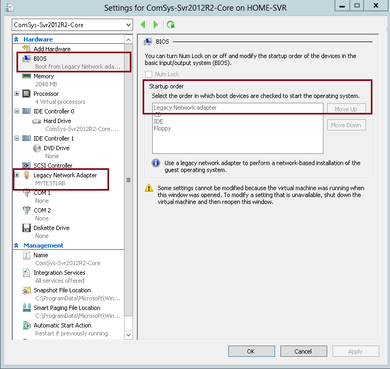This screenshot has width=390, height=369.
Task: Click the Hardware section header
Action: coord(38,39)
